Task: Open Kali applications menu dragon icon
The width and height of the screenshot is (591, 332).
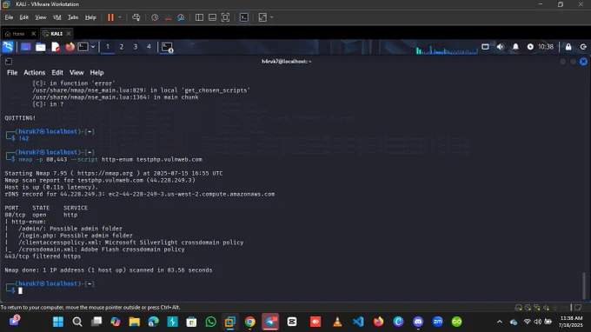Action: click(x=8, y=47)
